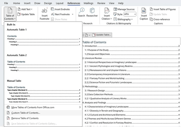
Task: Click the Update Table... button above the document
Action: 102,35
